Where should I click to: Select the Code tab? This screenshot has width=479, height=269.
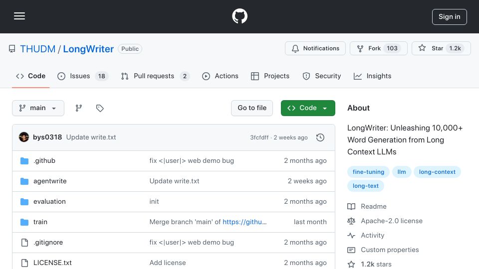click(x=30, y=76)
